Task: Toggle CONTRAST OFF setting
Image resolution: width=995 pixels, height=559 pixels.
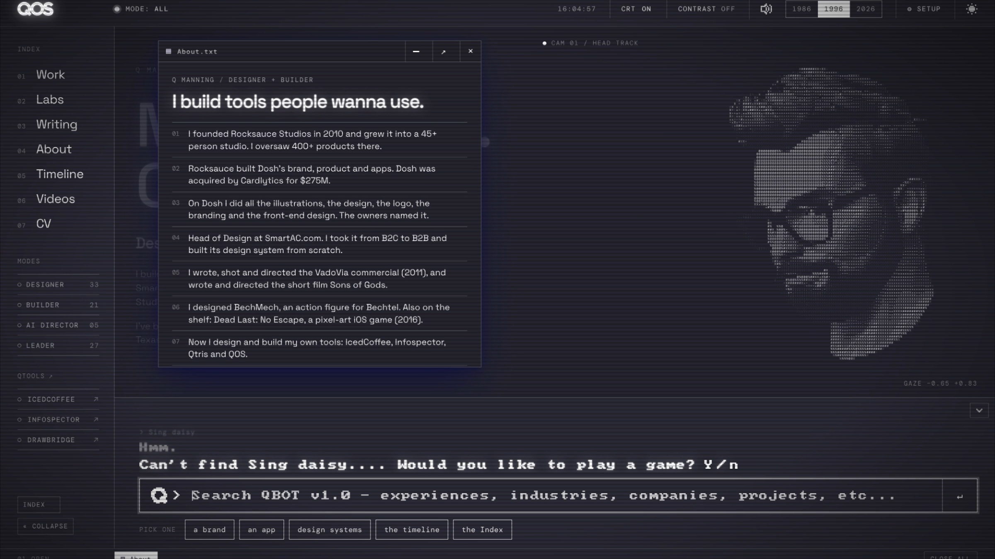Action: (706, 9)
